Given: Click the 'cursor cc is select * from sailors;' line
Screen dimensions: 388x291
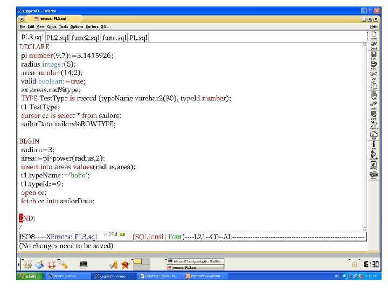Looking at the screenshot, I should point(71,115).
